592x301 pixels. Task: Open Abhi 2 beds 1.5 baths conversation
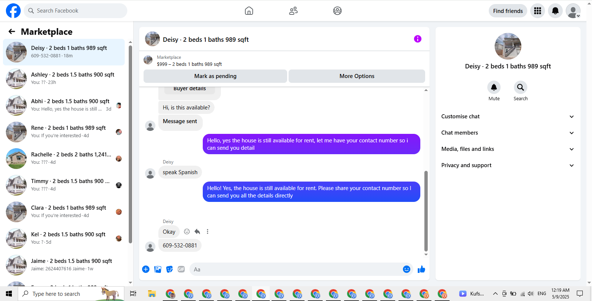click(x=64, y=105)
